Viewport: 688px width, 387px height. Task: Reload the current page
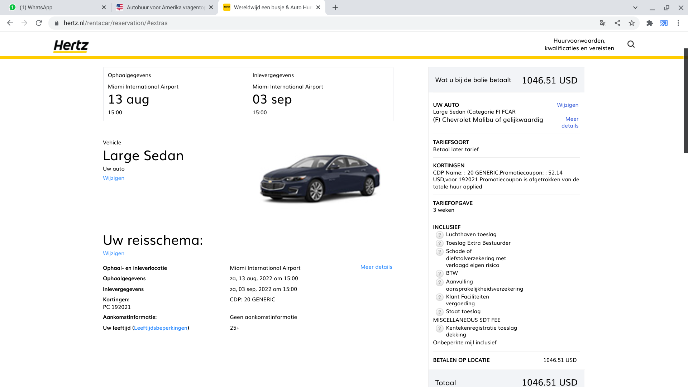(x=39, y=23)
